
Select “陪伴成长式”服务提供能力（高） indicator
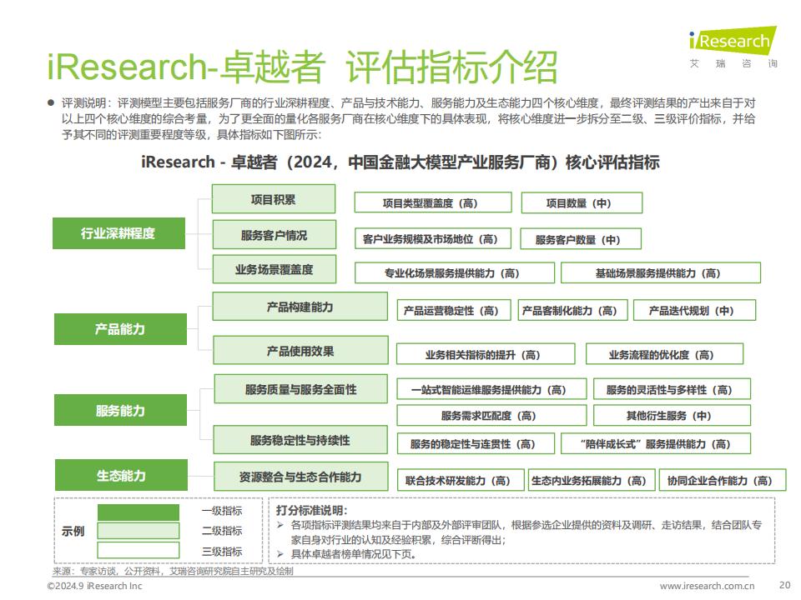[x=656, y=443]
